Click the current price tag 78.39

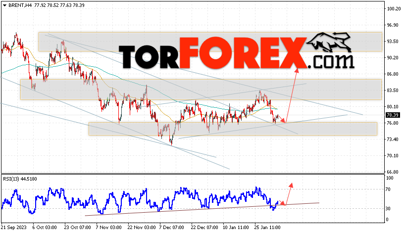pos(393,115)
